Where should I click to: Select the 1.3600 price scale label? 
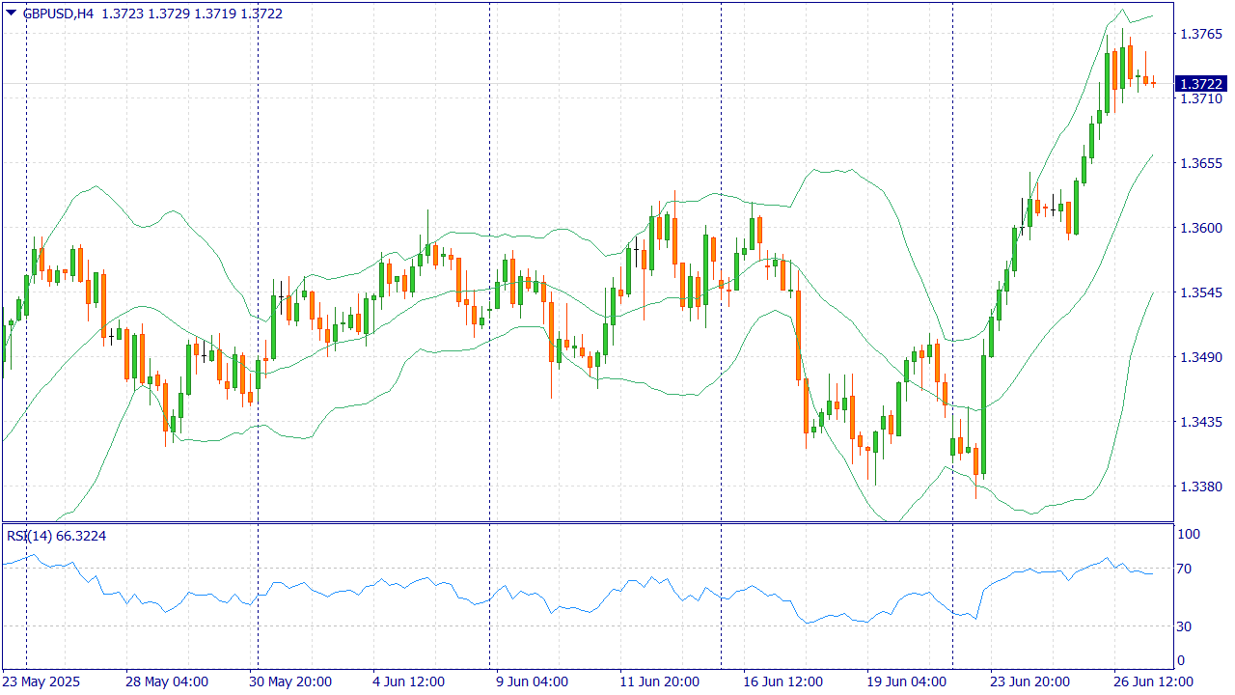[1200, 228]
